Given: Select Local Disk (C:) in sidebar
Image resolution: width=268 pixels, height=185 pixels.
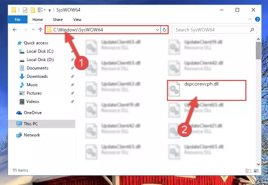Looking at the screenshot, I should coord(40,51).
